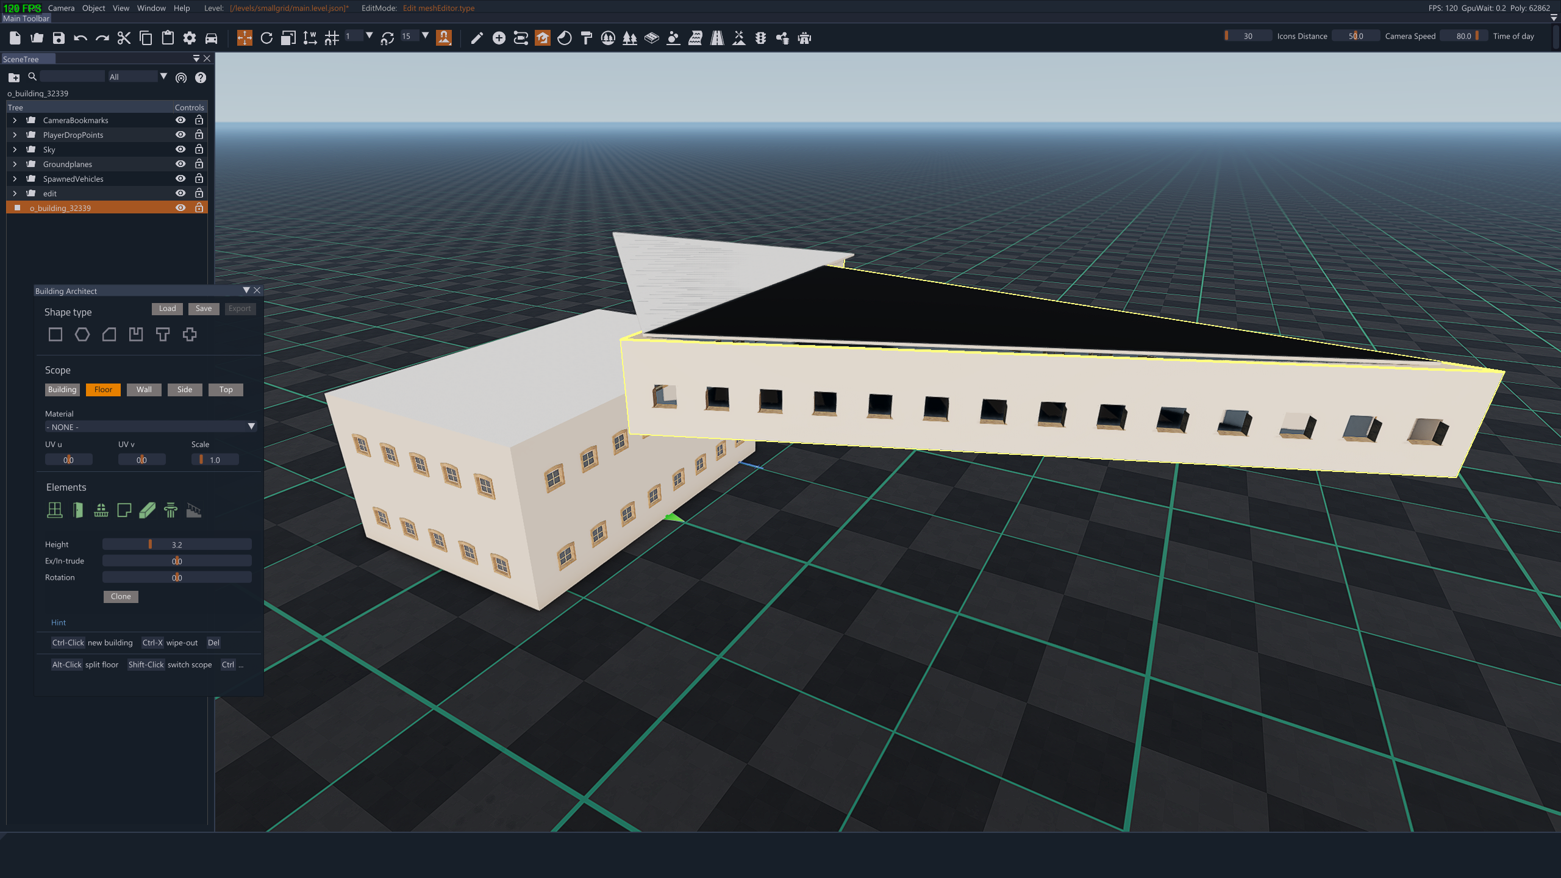The width and height of the screenshot is (1561, 878).
Task: Add a door element
Action: [x=78, y=510]
